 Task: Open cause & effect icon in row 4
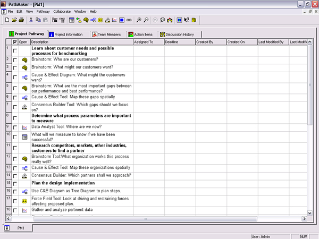click(x=24, y=77)
